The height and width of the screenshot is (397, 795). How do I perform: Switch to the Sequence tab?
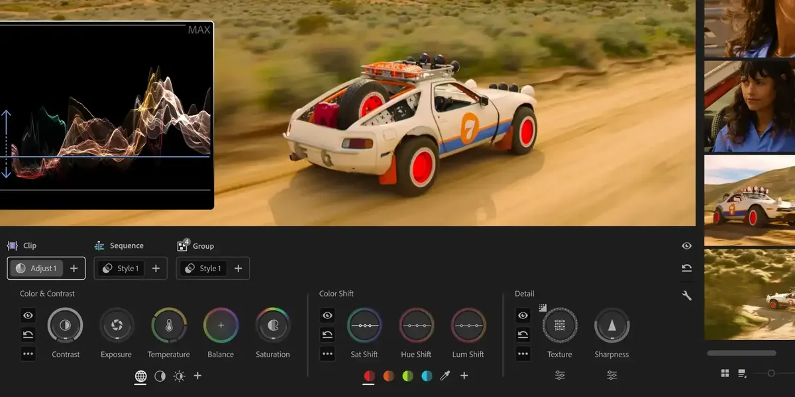[119, 245]
